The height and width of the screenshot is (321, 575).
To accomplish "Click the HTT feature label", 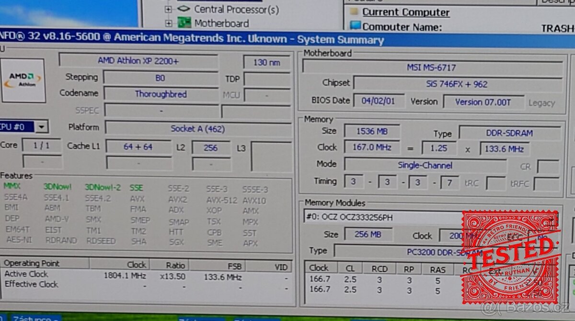I will 176,231.
